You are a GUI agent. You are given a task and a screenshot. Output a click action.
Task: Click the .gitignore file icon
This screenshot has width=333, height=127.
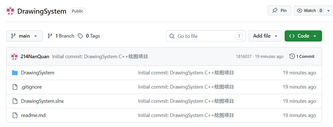tap(15, 87)
